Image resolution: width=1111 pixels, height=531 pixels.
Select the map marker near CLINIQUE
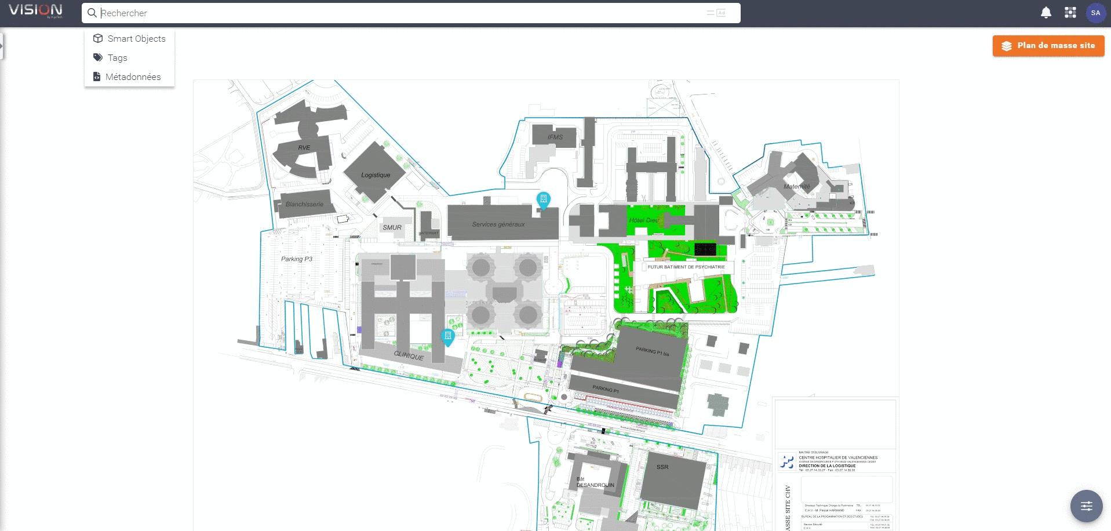click(x=447, y=337)
